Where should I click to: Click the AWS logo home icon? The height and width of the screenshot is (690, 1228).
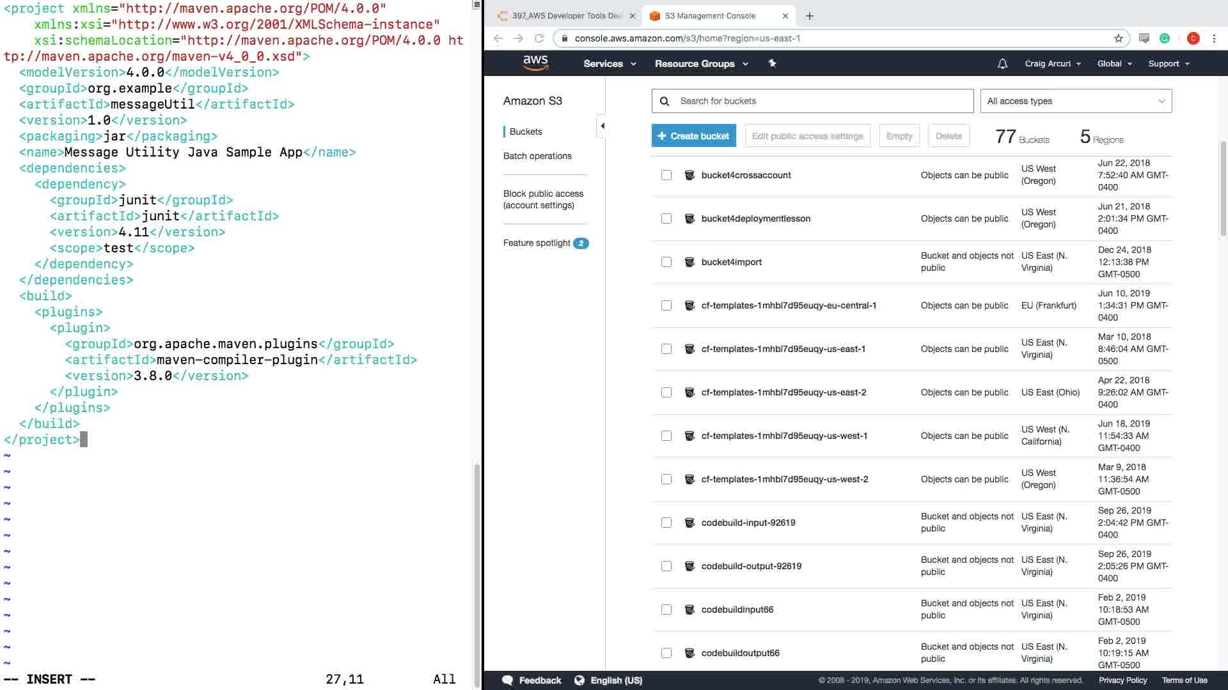[535, 63]
